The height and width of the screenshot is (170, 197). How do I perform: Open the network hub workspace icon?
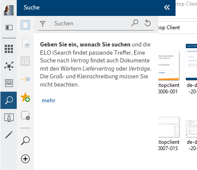9,66
